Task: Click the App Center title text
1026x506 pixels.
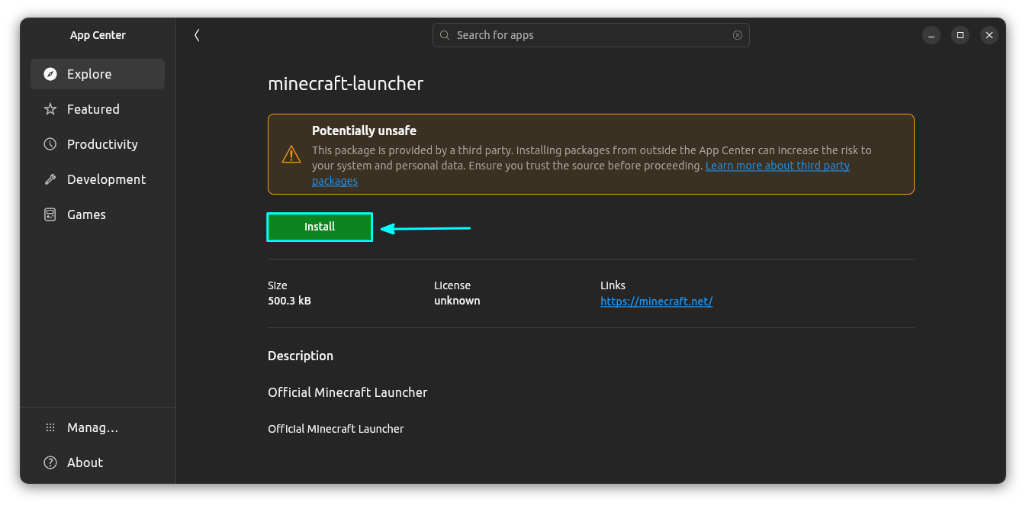Action: tap(98, 35)
